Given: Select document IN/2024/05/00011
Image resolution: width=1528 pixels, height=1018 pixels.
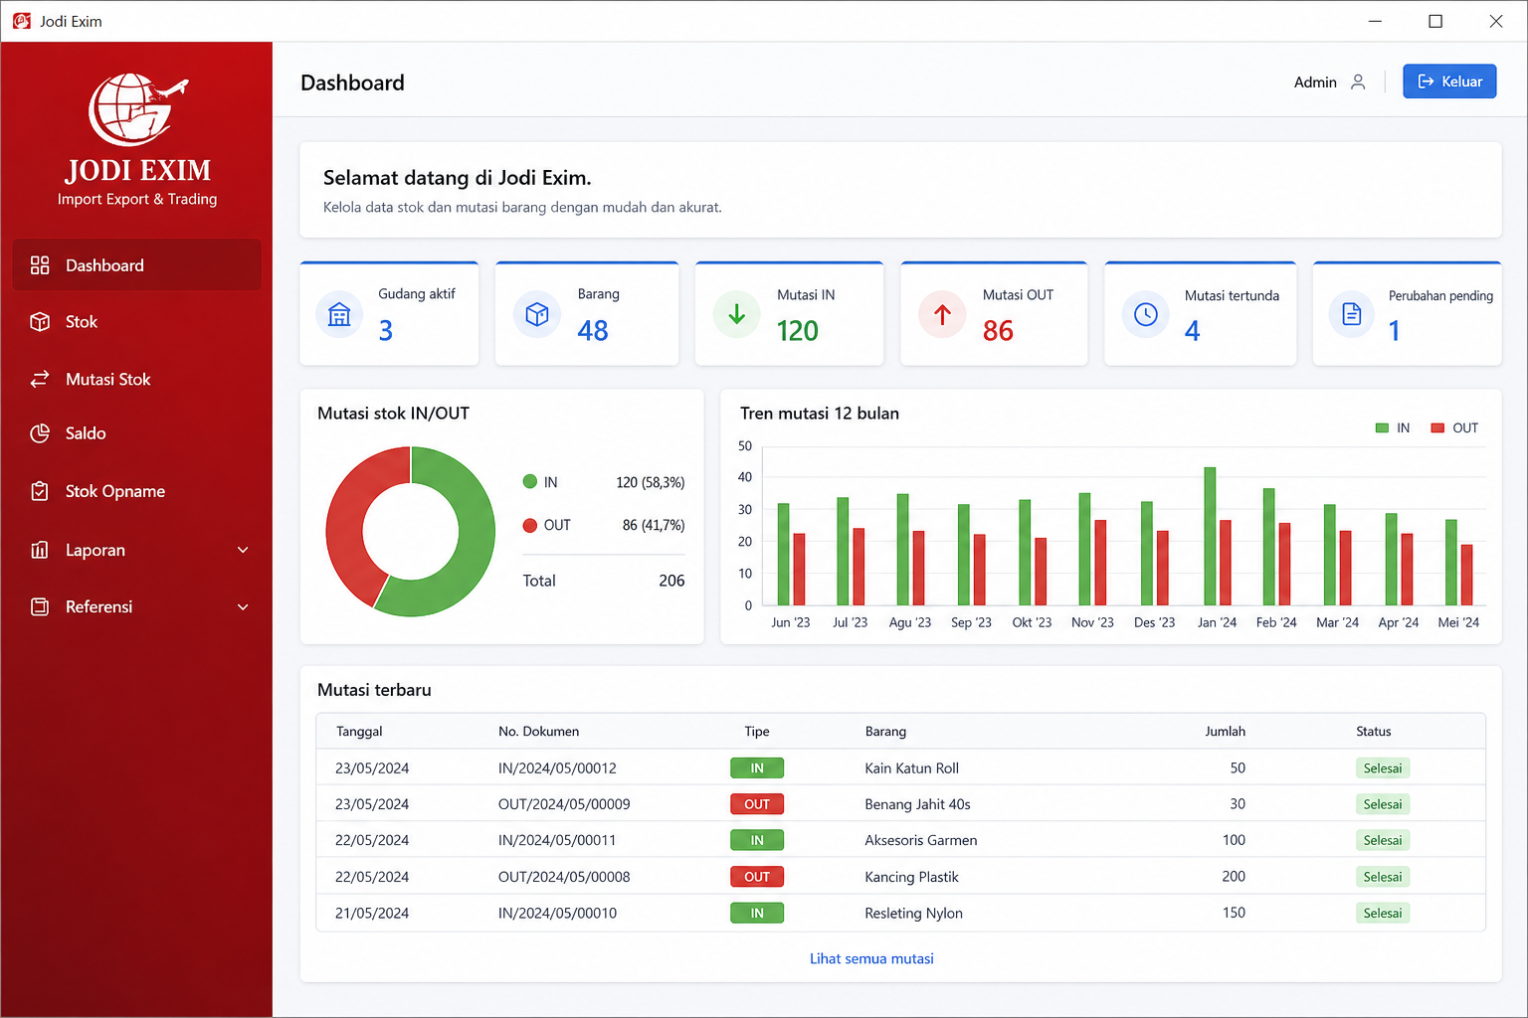Looking at the screenshot, I should [557, 840].
